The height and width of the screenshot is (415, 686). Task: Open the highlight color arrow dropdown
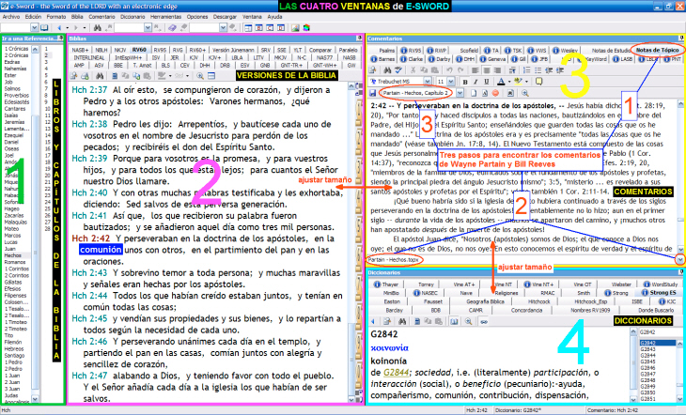[527, 82]
